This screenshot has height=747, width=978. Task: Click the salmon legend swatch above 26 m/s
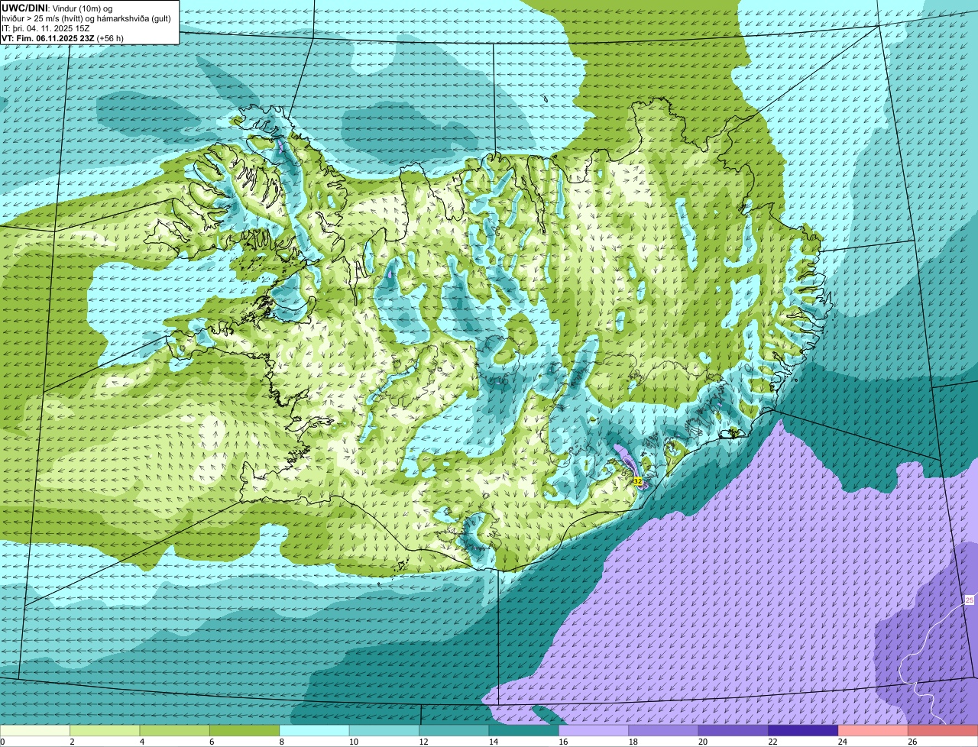[943, 730]
